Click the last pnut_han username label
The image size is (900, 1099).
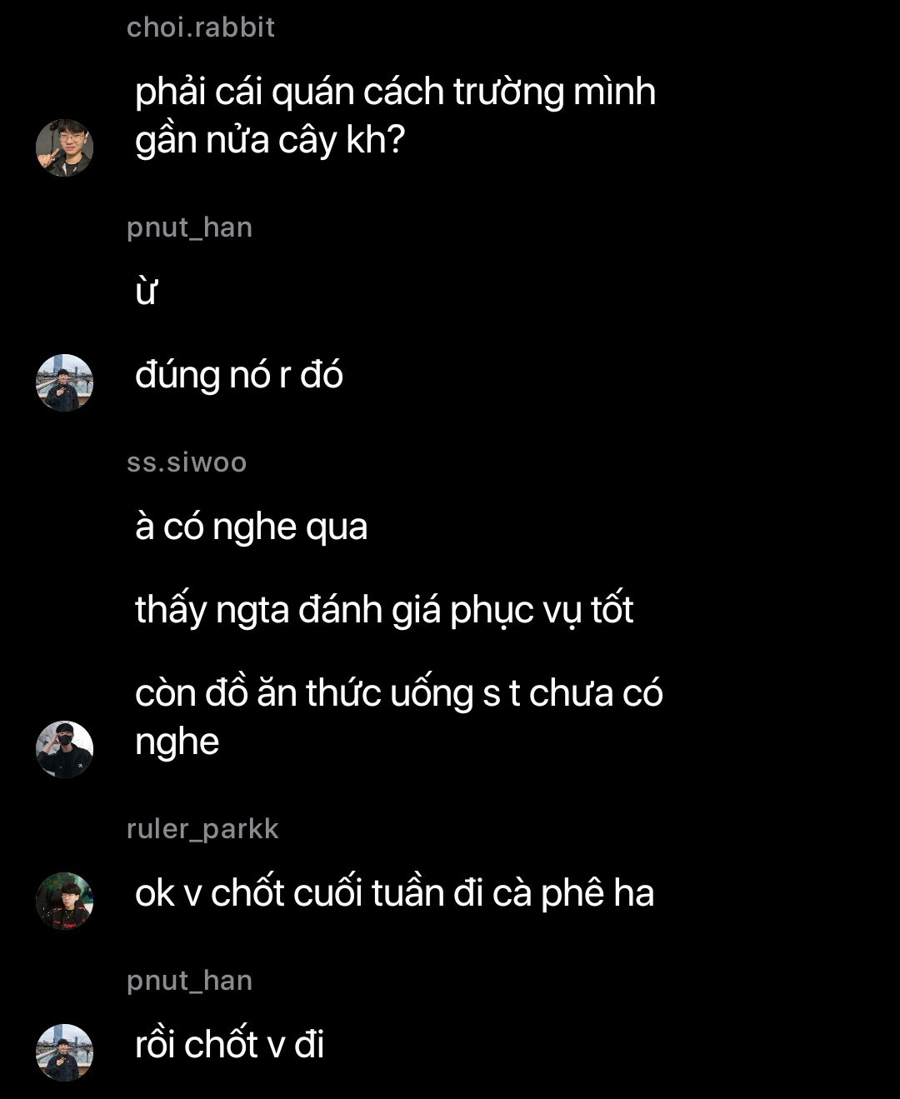189,981
